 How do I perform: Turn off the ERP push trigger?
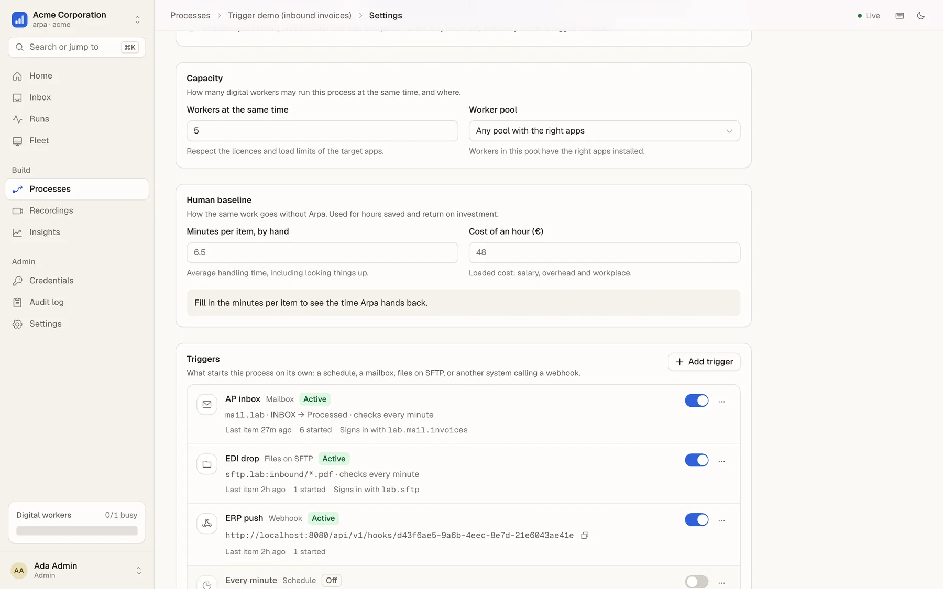696,520
